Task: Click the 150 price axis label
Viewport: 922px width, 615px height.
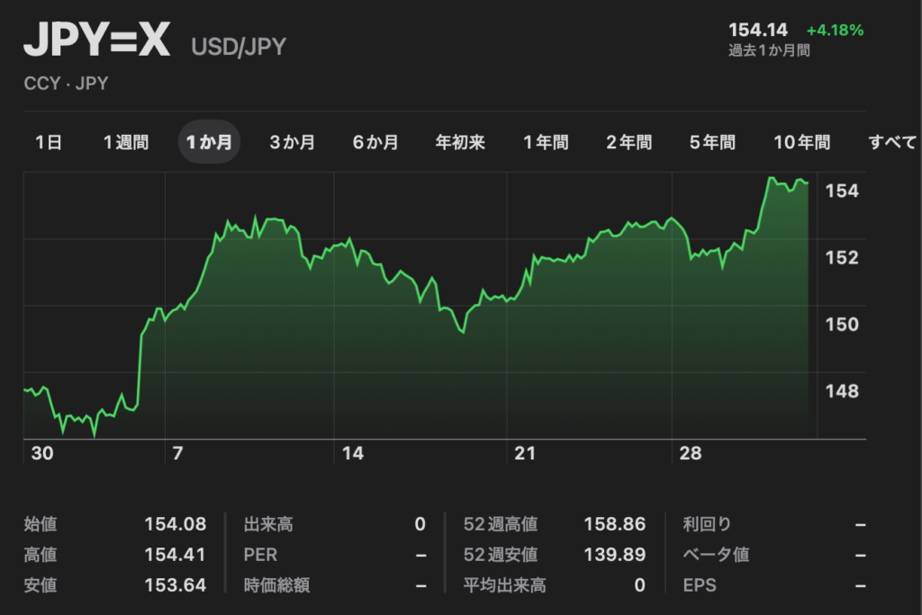Action: [844, 325]
